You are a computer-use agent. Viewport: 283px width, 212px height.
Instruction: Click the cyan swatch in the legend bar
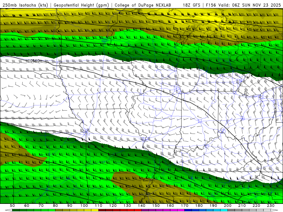224,210
